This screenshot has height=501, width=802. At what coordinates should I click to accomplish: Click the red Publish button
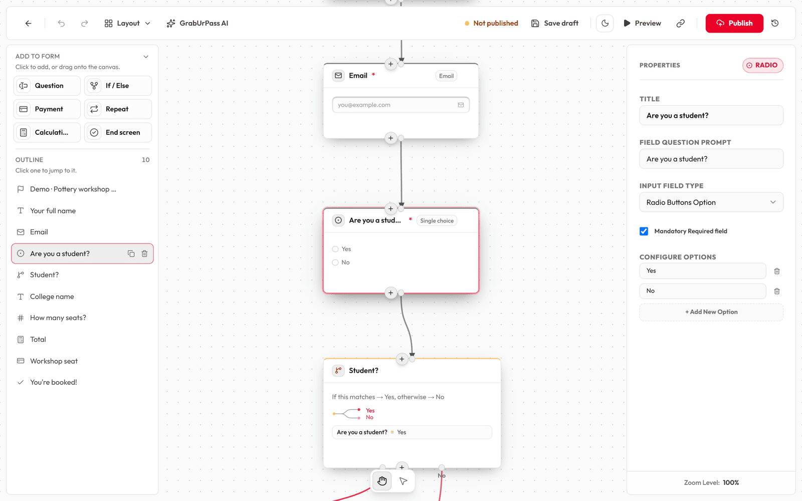[734, 24]
